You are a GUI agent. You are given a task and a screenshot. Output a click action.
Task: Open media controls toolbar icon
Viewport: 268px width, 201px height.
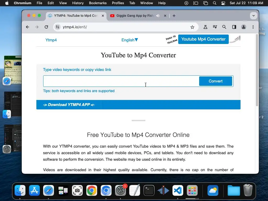pyautogui.click(x=215, y=27)
